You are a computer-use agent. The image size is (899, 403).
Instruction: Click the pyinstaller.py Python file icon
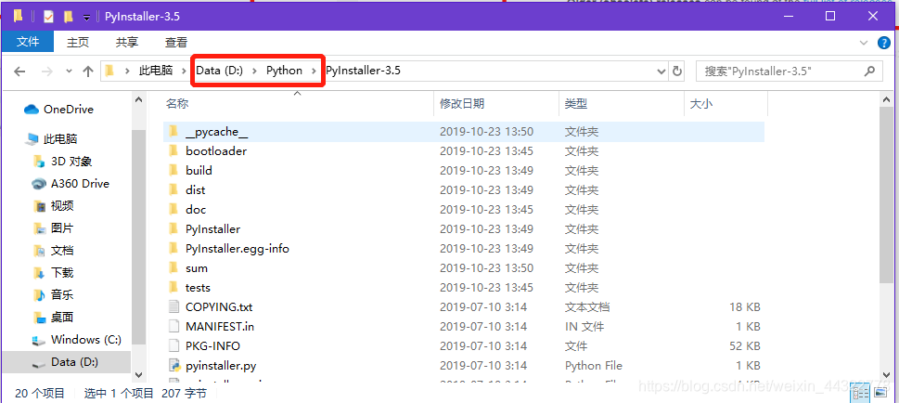[x=173, y=366]
